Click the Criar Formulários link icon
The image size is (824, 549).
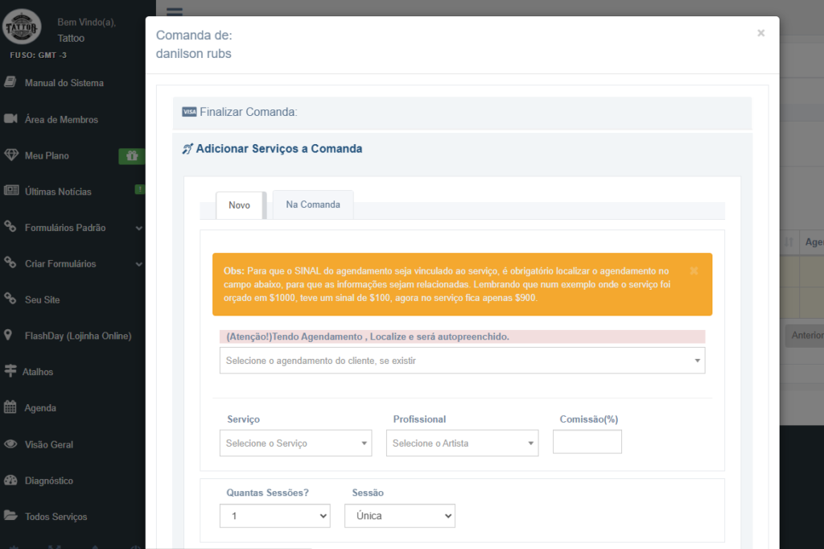pos(10,262)
